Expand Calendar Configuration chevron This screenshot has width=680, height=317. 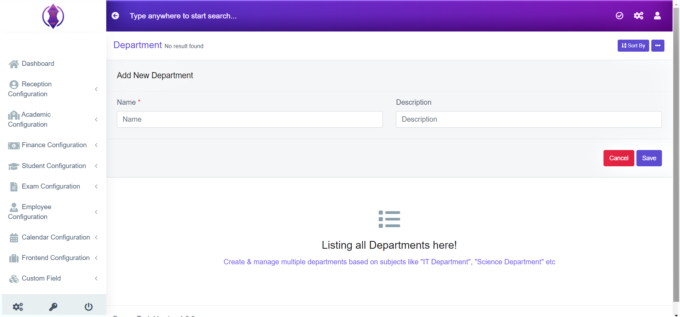click(x=96, y=237)
